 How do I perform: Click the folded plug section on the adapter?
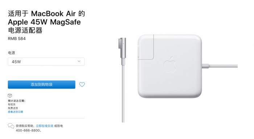pos(146,47)
